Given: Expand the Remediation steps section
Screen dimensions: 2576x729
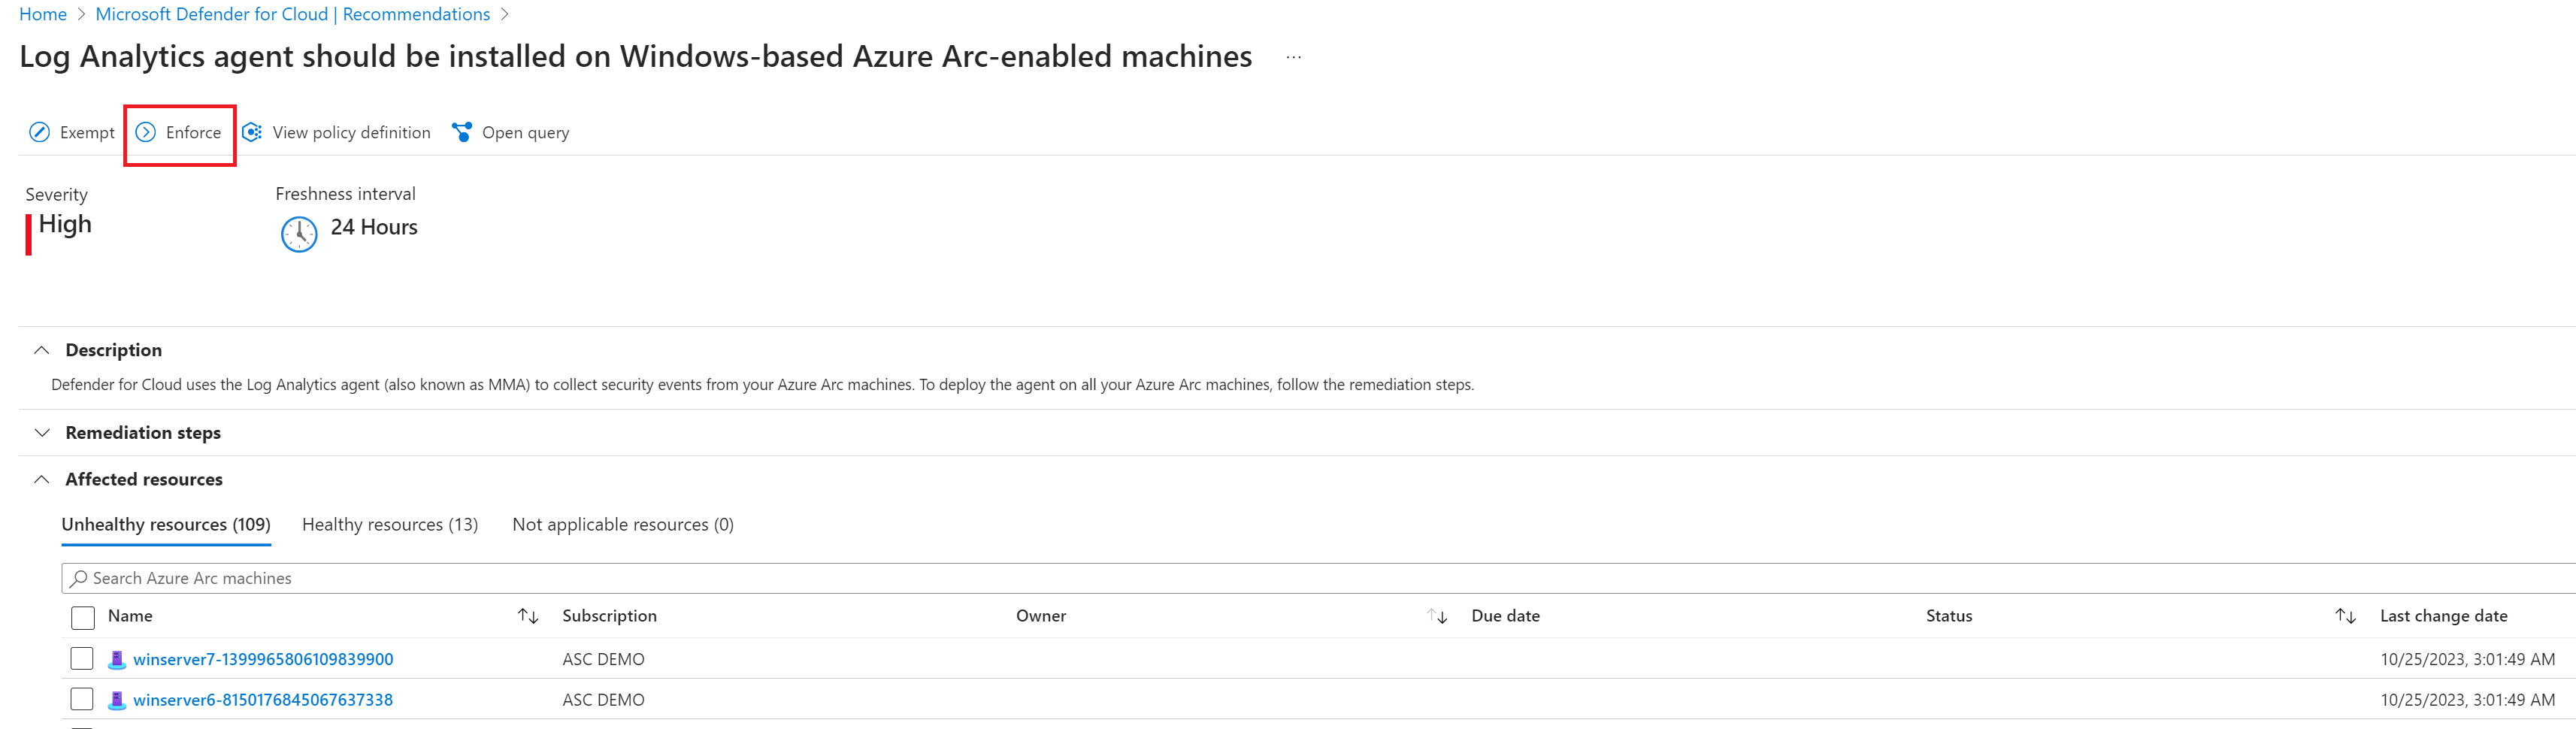Looking at the screenshot, I should click(41, 433).
